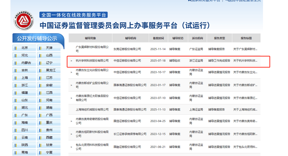The image size is (288, 156).
Task: Select 天津 in the region list
Action: (49, 48)
